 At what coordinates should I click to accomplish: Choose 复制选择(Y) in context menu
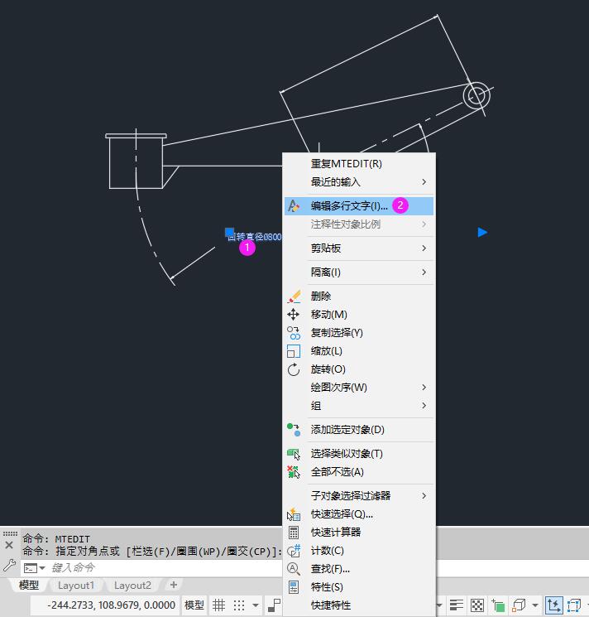coord(359,333)
